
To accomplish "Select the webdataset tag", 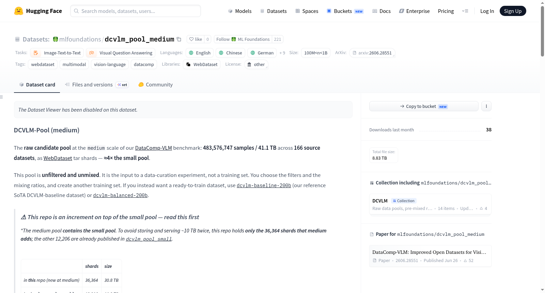I will coord(43,64).
